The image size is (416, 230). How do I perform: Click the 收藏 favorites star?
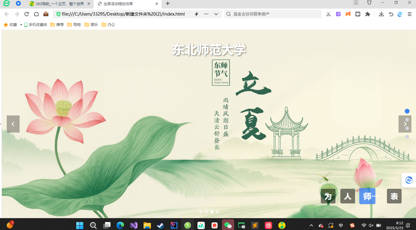[x=6, y=25]
